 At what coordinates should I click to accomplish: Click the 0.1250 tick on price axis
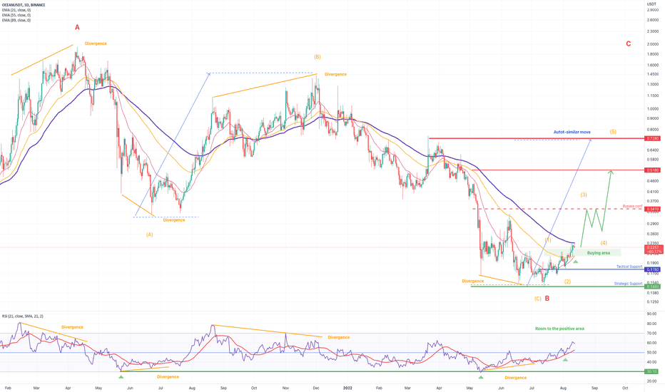653,302
